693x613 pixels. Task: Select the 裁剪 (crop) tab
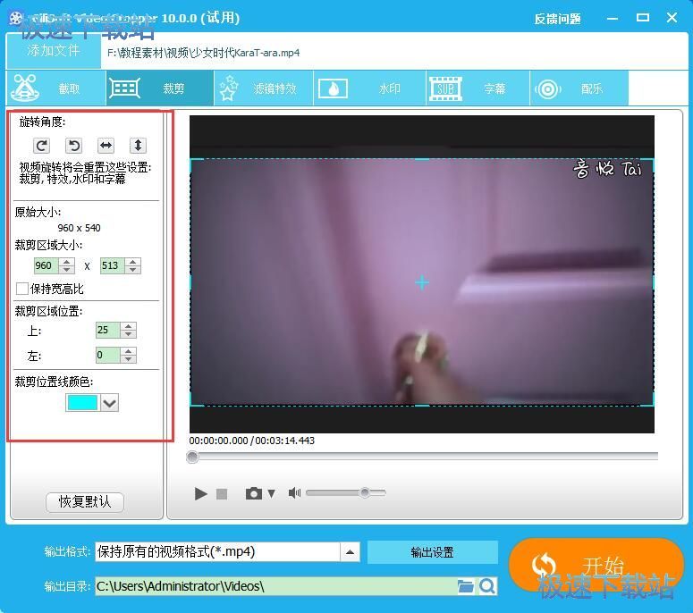click(160, 88)
